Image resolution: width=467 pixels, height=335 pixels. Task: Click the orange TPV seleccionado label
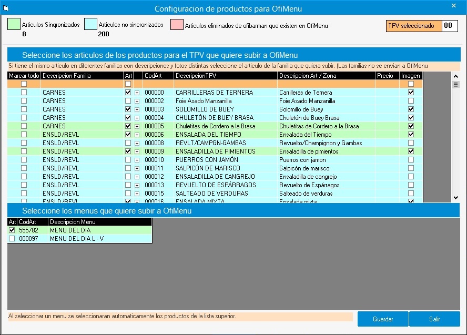coord(414,26)
